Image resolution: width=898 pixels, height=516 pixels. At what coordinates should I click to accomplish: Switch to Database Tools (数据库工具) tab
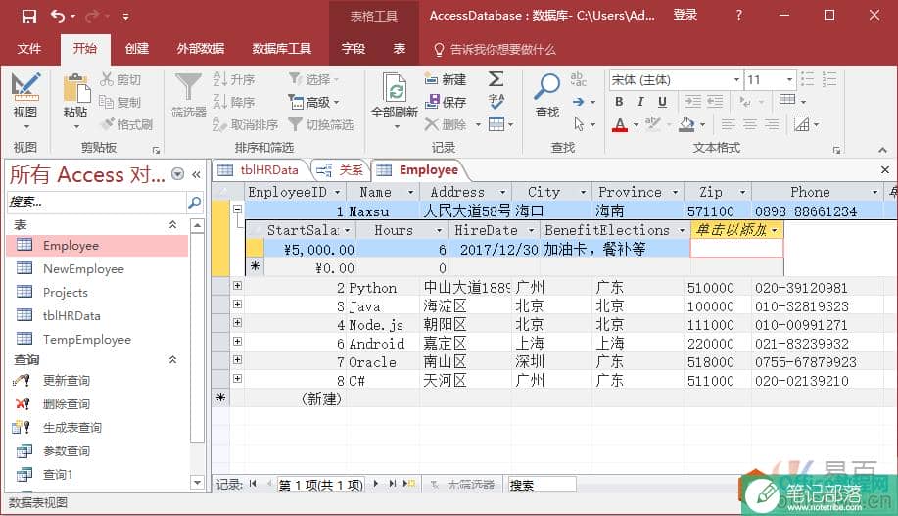pyautogui.click(x=282, y=49)
